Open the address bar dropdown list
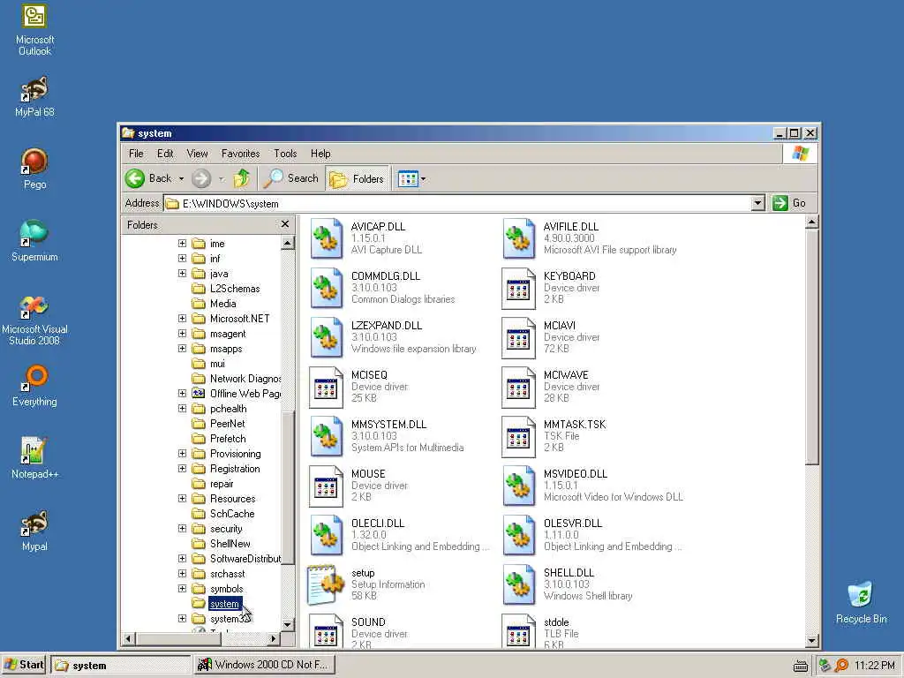The height and width of the screenshot is (678, 904). [757, 203]
